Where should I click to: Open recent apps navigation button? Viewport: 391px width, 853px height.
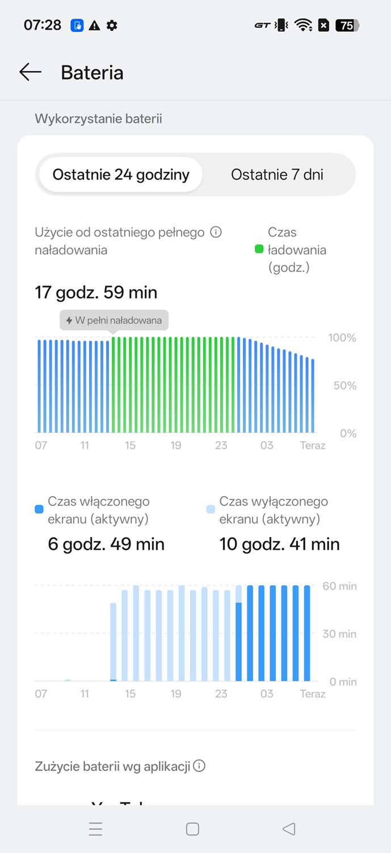96,829
